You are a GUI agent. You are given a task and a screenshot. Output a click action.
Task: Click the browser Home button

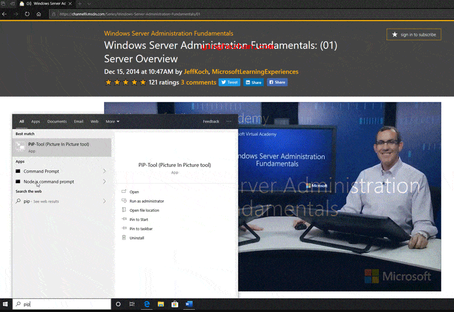(39, 14)
